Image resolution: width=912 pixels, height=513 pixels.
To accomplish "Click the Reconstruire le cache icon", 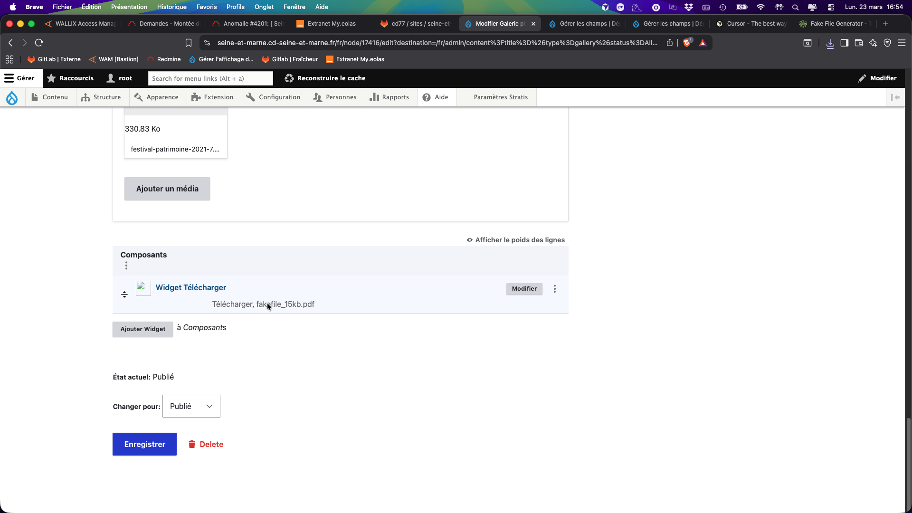I will click(289, 78).
